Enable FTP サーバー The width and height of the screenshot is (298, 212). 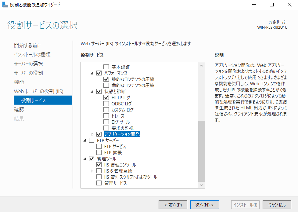(x=91, y=140)
